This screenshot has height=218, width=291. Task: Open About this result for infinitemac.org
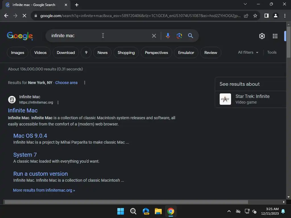click(58, 102)
